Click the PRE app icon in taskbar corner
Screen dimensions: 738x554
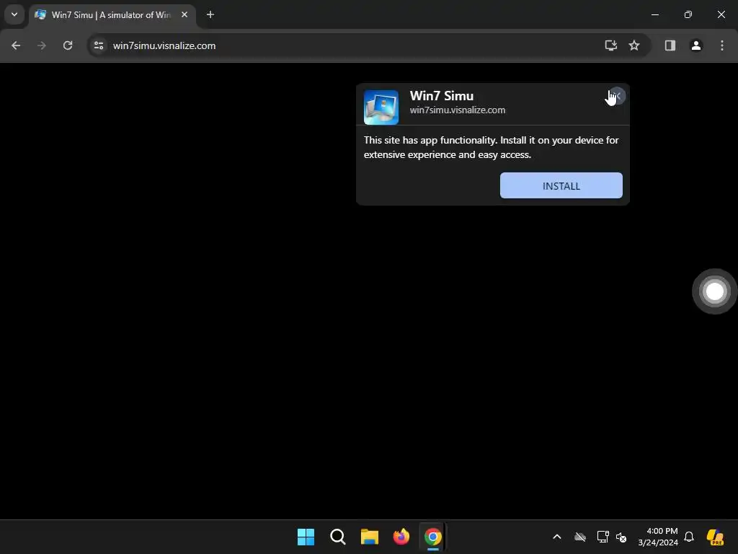coord(715,537)
